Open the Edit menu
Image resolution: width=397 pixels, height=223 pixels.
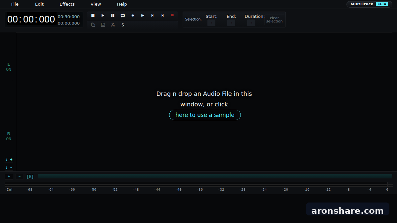39,4
